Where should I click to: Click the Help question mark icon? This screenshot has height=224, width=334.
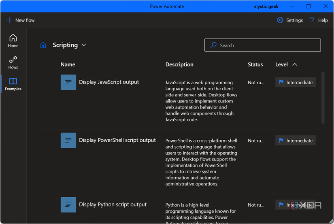[x=312, y=20]
